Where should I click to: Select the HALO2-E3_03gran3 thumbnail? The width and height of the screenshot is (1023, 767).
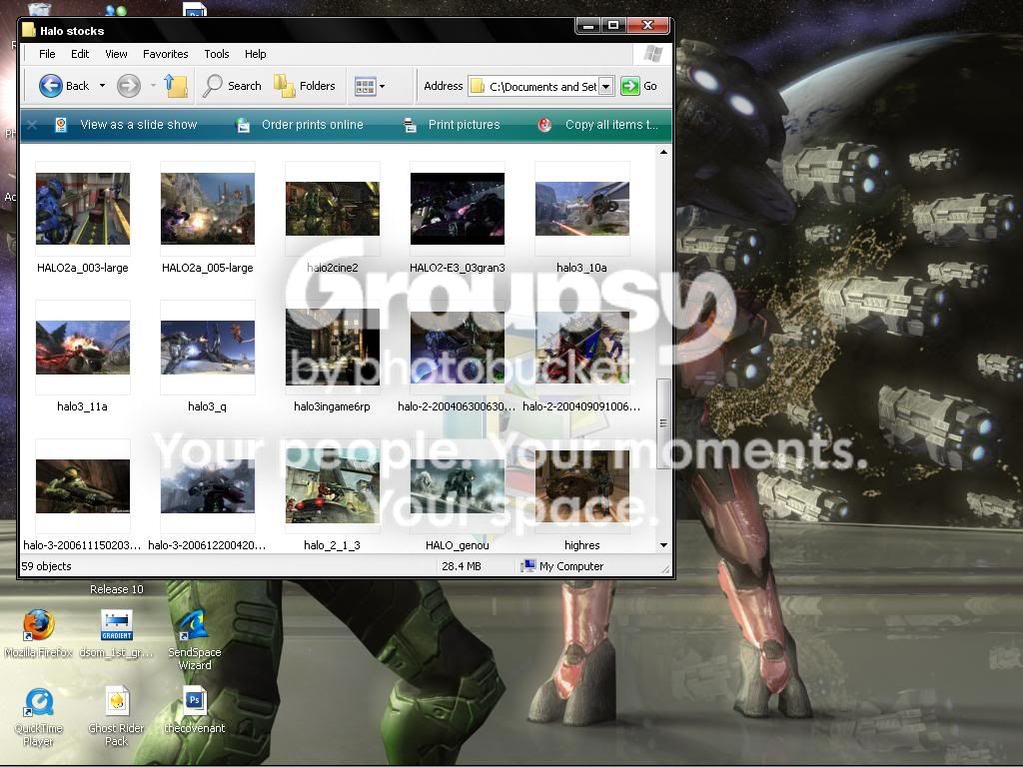458,209
